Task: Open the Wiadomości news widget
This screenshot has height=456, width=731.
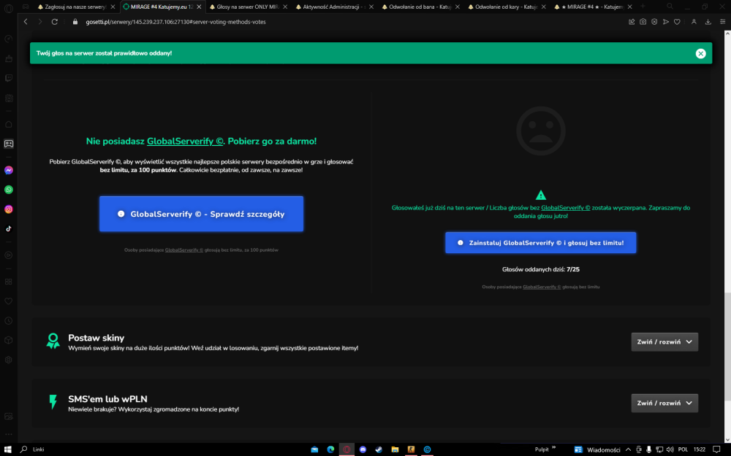Action: [x=597, y=449]
